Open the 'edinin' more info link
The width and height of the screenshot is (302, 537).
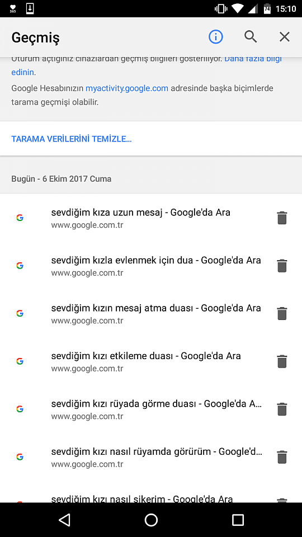(x=22, y=72)
